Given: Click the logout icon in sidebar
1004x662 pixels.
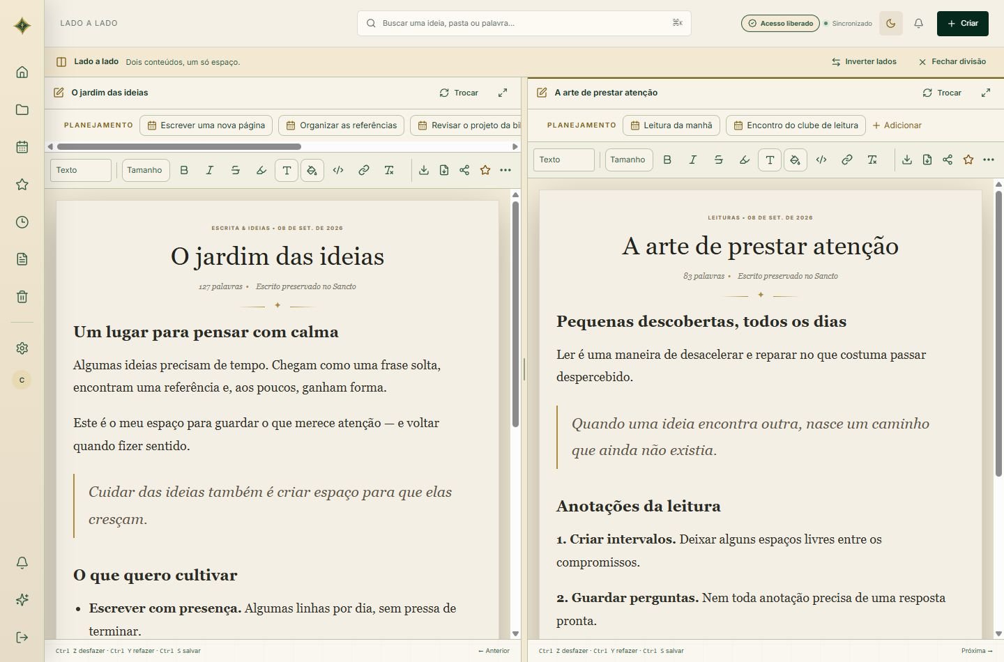Looking at the screenshot, I should (22, 638).
